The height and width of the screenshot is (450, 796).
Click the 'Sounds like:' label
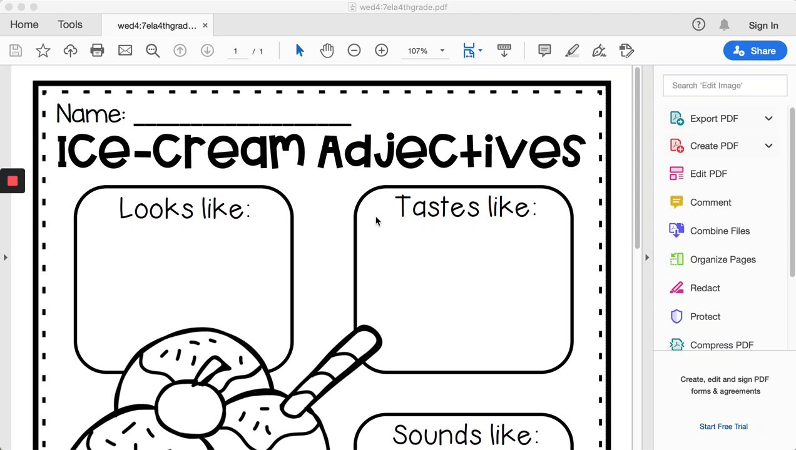(x=465, y=434)
